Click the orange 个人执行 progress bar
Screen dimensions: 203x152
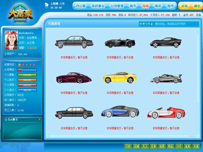click(x=27, y=80)
